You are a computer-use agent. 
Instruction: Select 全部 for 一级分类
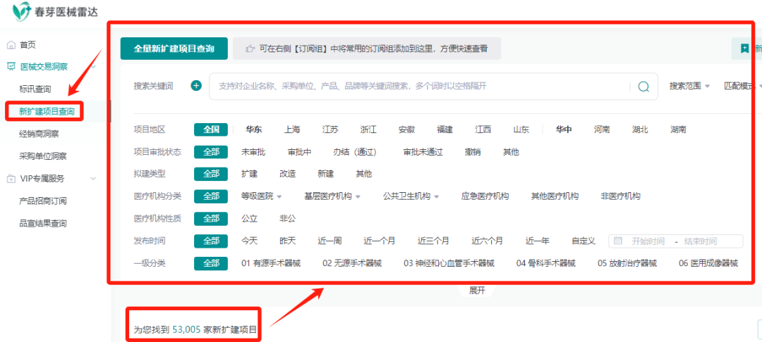click(211, 263)
